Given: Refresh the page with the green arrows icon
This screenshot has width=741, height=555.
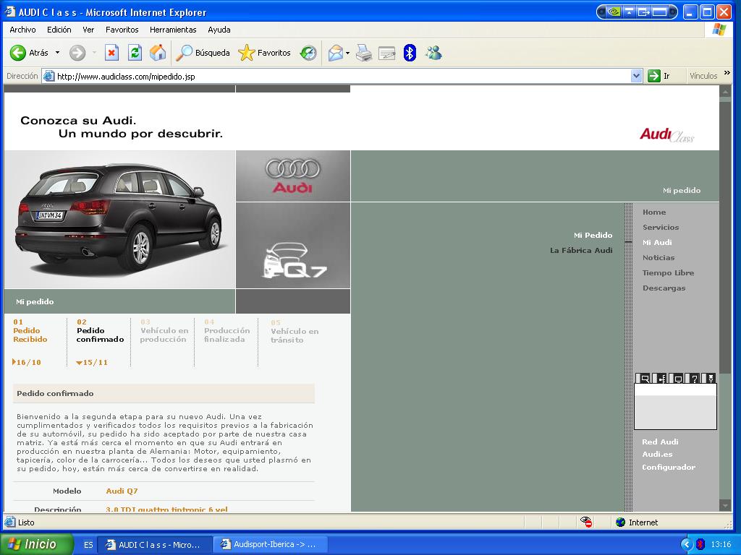Looking at the screenshot, I should (135, 53).
